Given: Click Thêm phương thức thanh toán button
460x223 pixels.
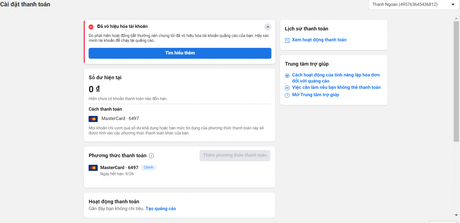Looking at the screenshot, I should tap(235, 155).
